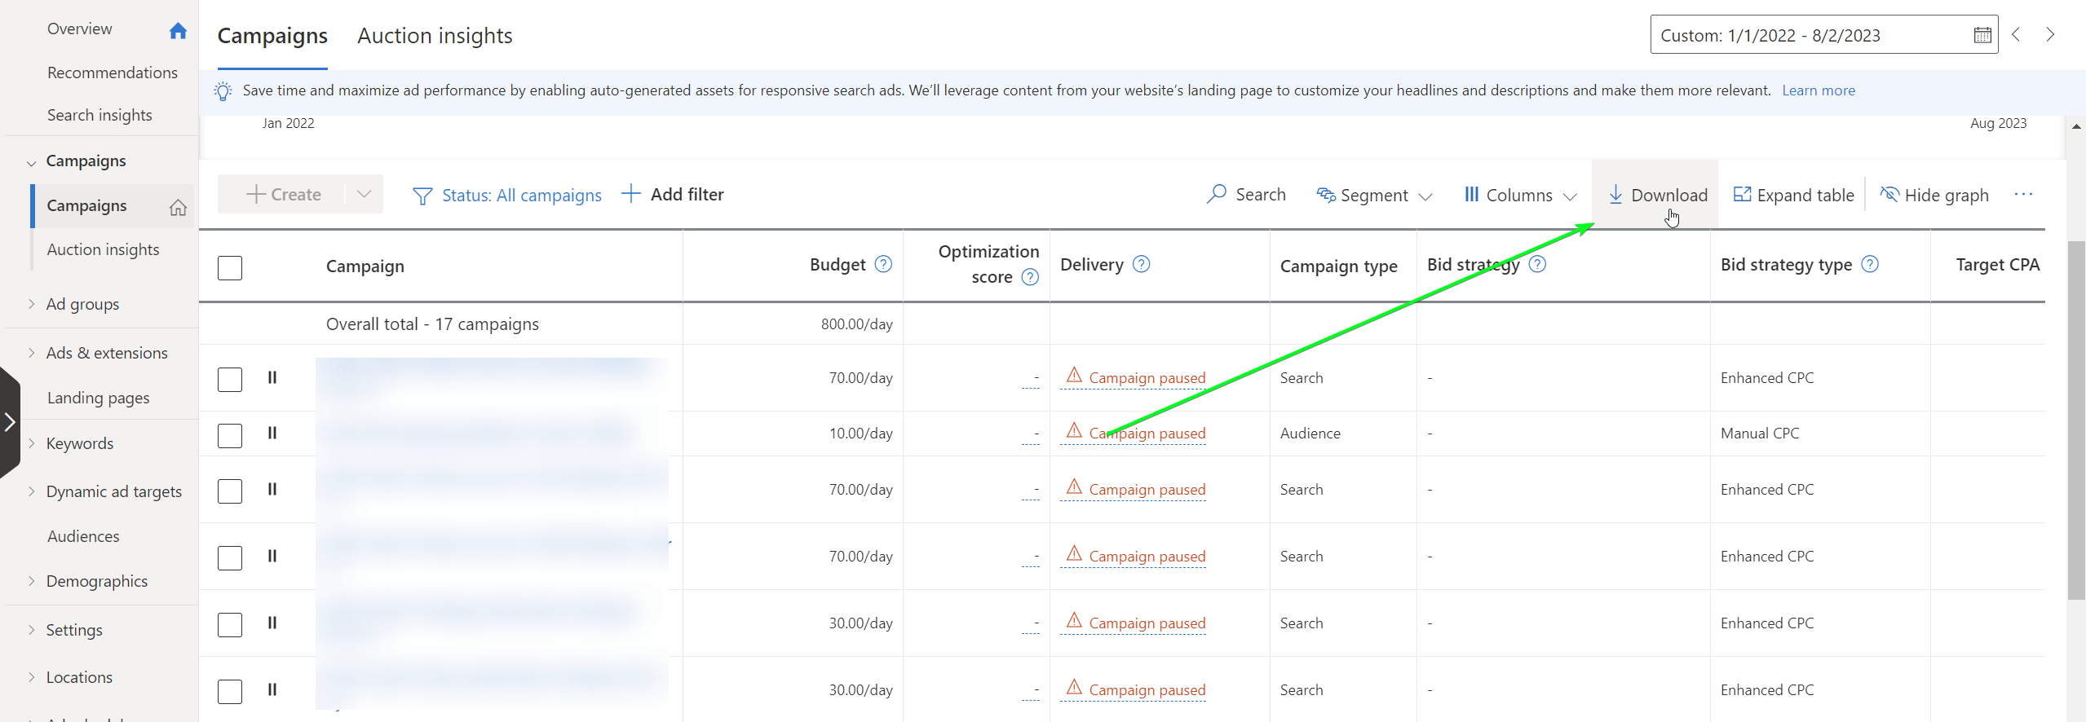Expand the collapsed side panel arrow
The height and width of the screenshot is (722, 2086).
[x=10, y=422]
